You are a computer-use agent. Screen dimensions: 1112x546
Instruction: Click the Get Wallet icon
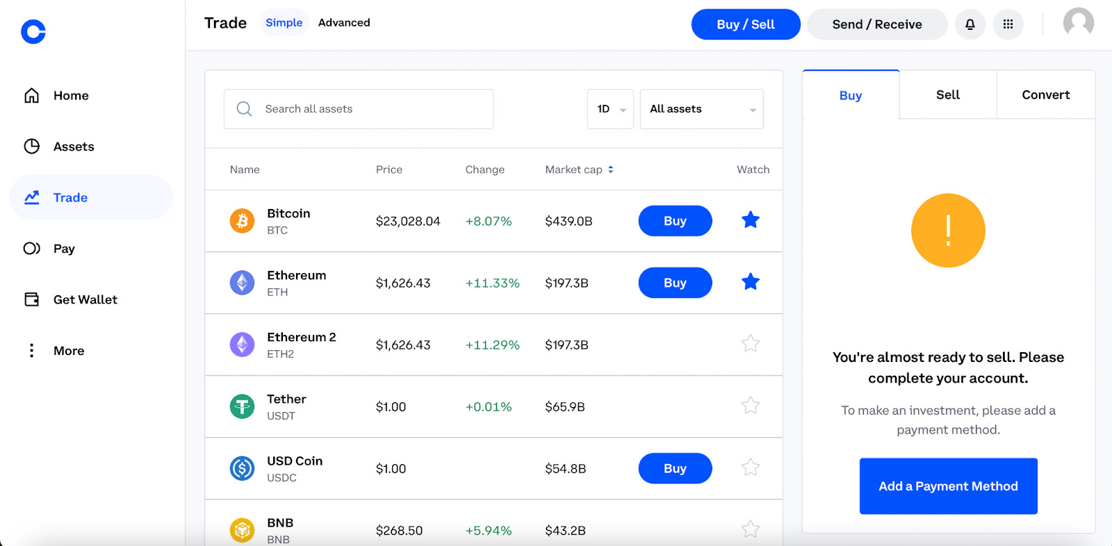[x=31, y=299]
